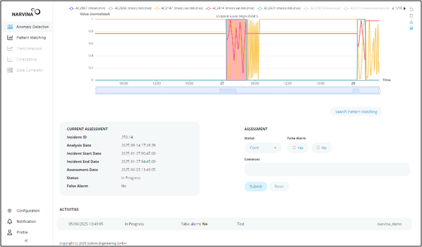Screen dimensions: 422x247
Task: Click the red highlighted incident region
Action: (x=236, y=50)
